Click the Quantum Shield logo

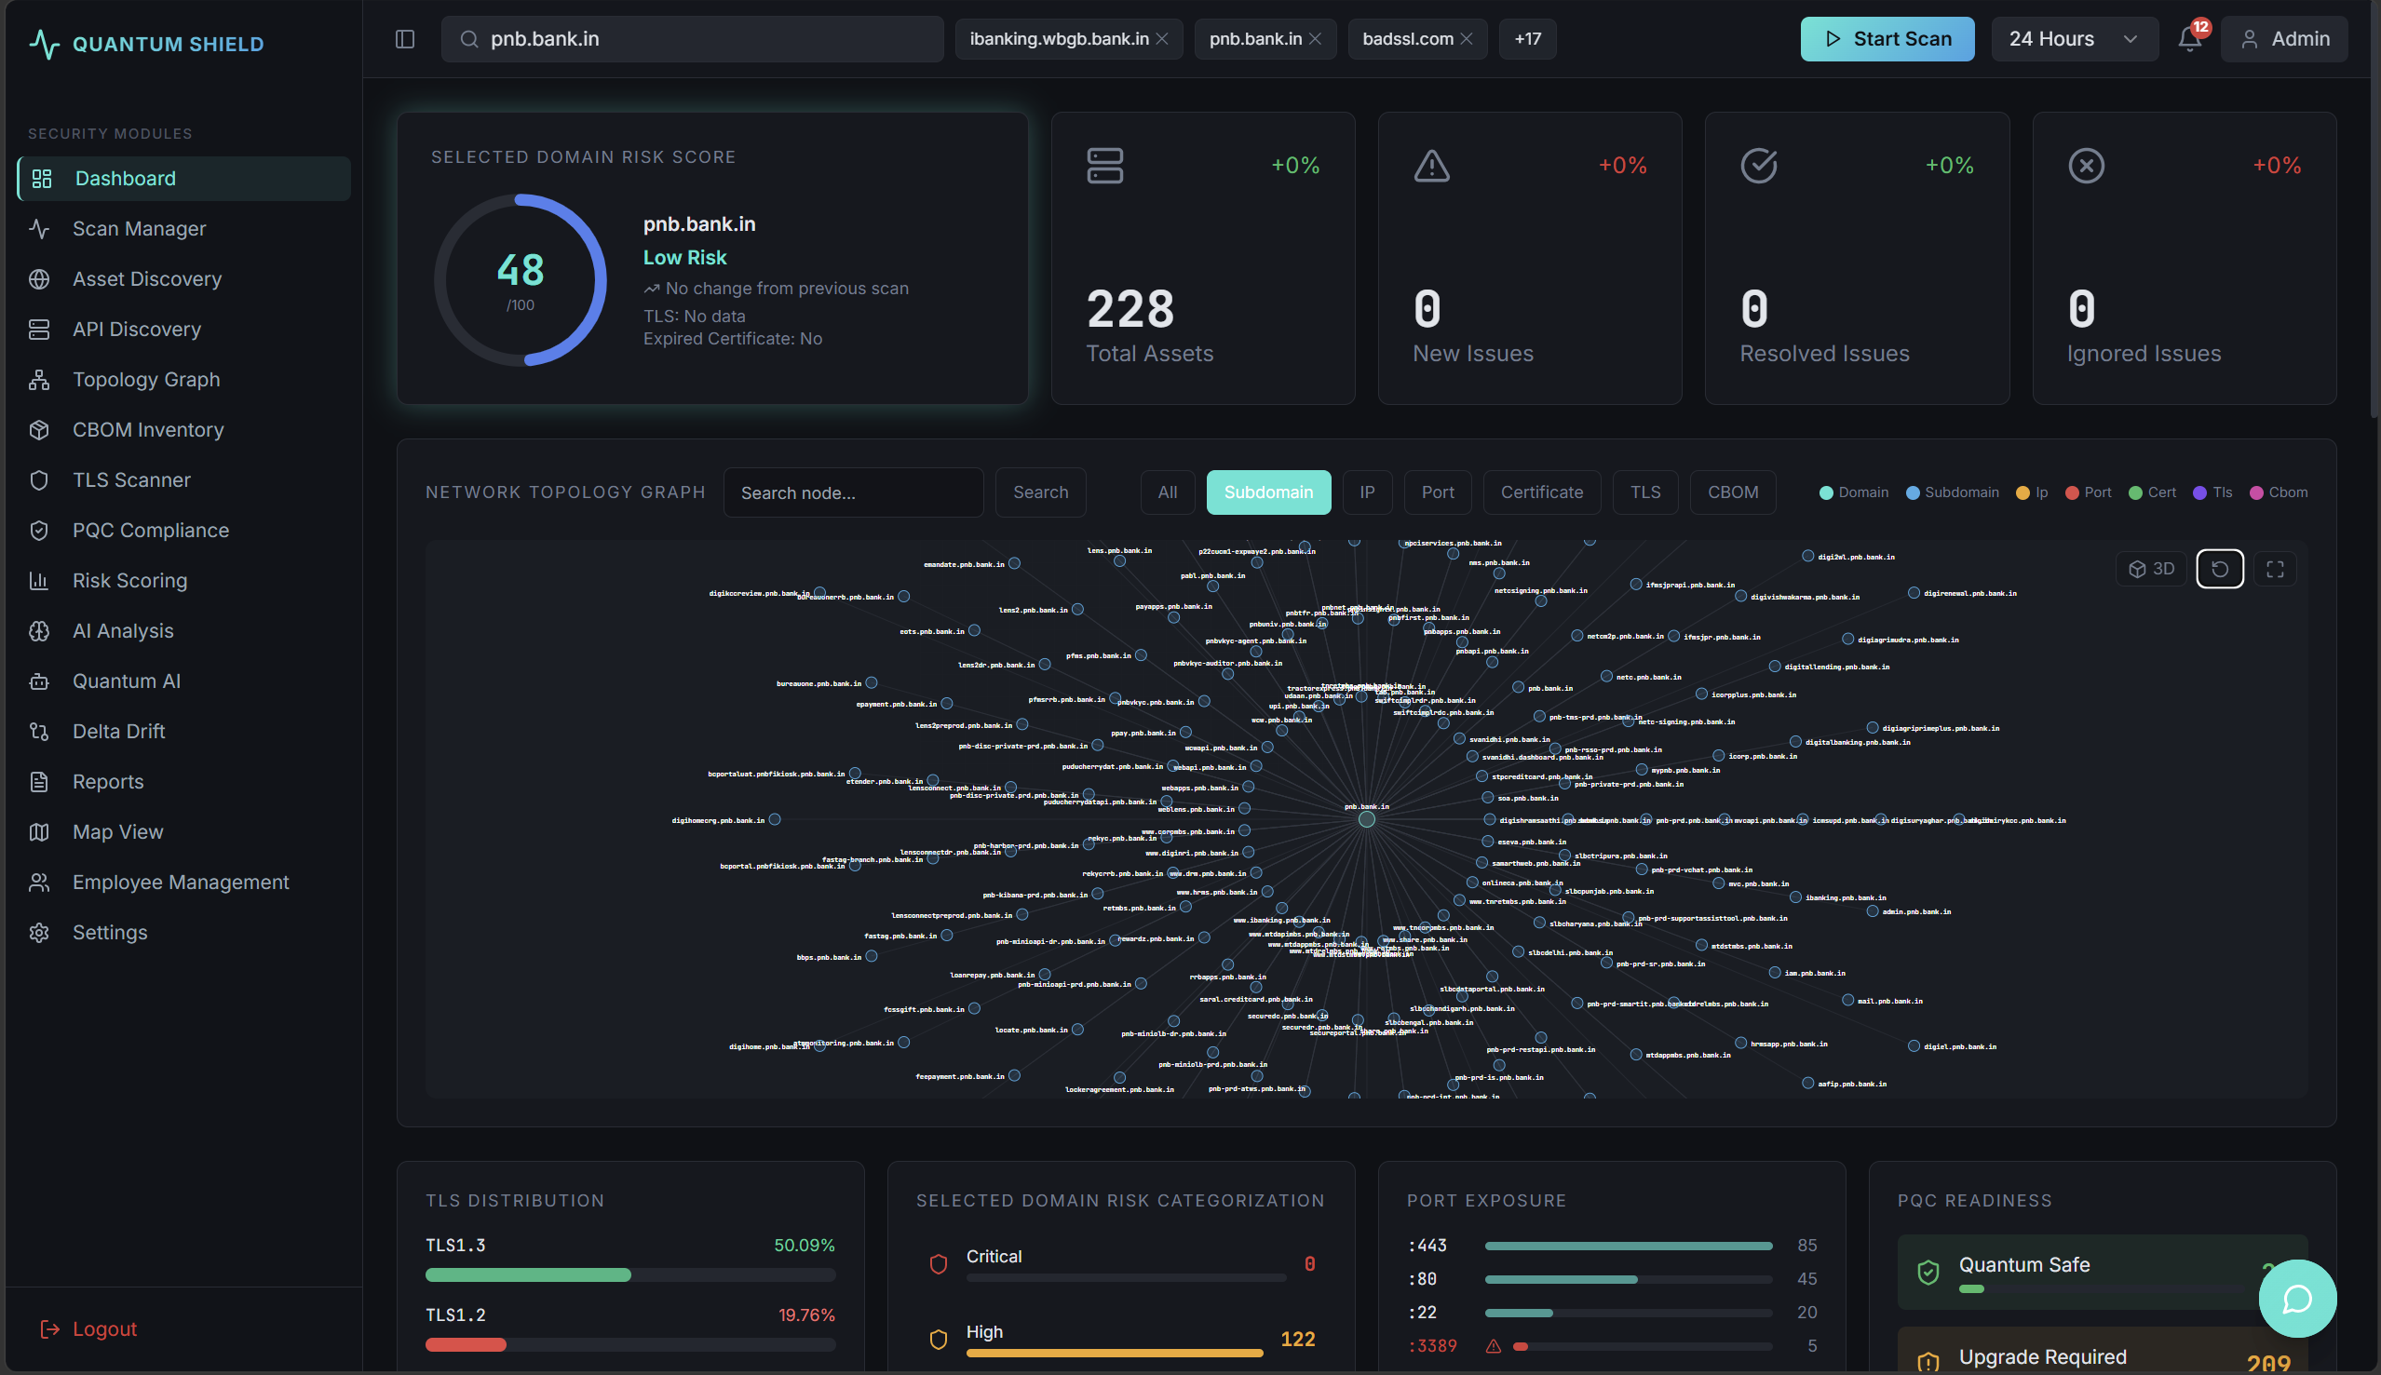[x=146, y=44]
